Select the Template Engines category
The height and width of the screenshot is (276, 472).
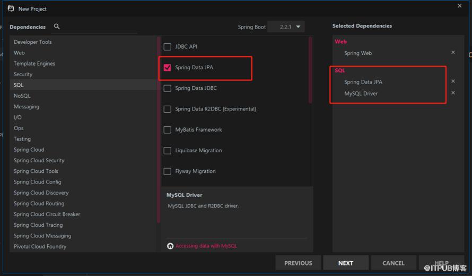(x=83, y=63)
